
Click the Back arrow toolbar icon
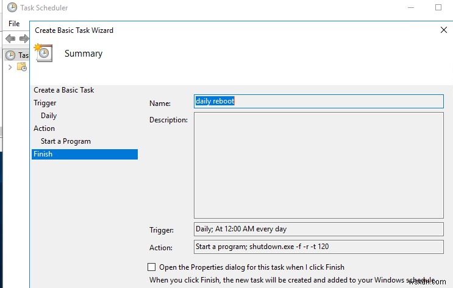coord(10,39)
